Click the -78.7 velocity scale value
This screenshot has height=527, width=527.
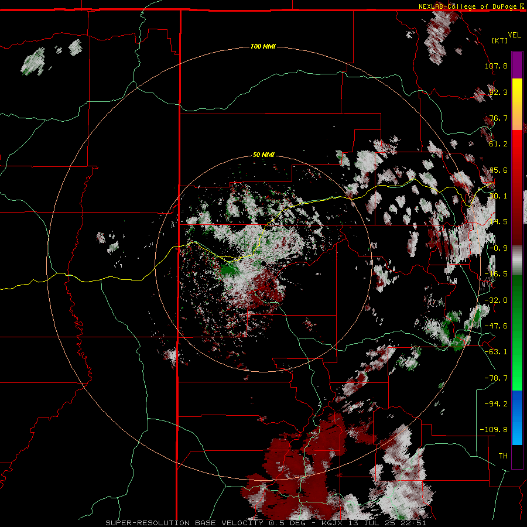tap(496, 378)
